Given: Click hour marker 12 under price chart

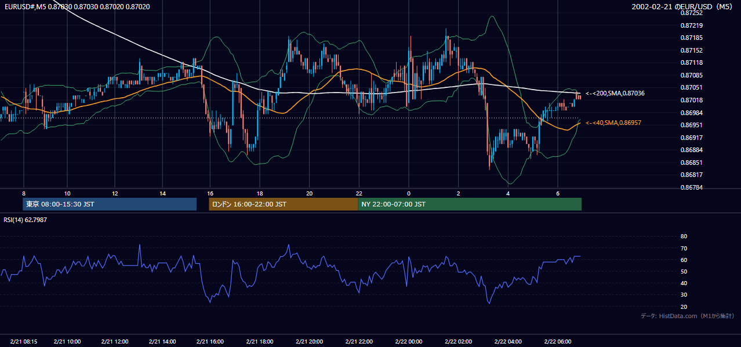Looking at the screenshot, I should (x=115, y=193).
